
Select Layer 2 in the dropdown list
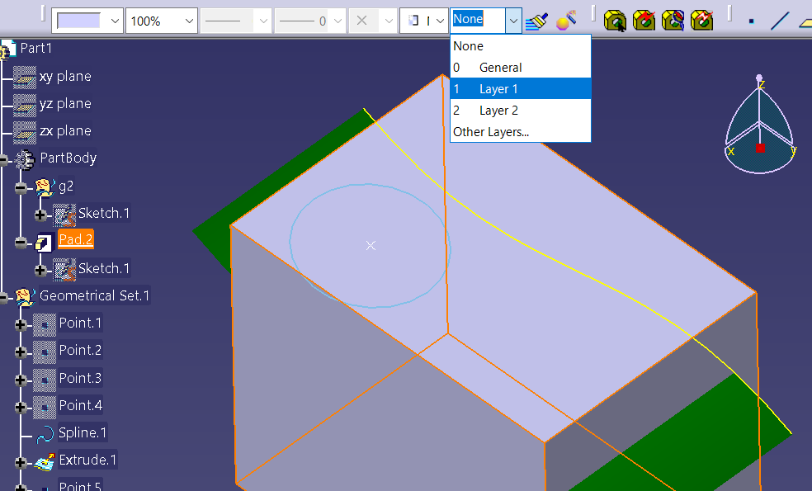pos(498,111)
